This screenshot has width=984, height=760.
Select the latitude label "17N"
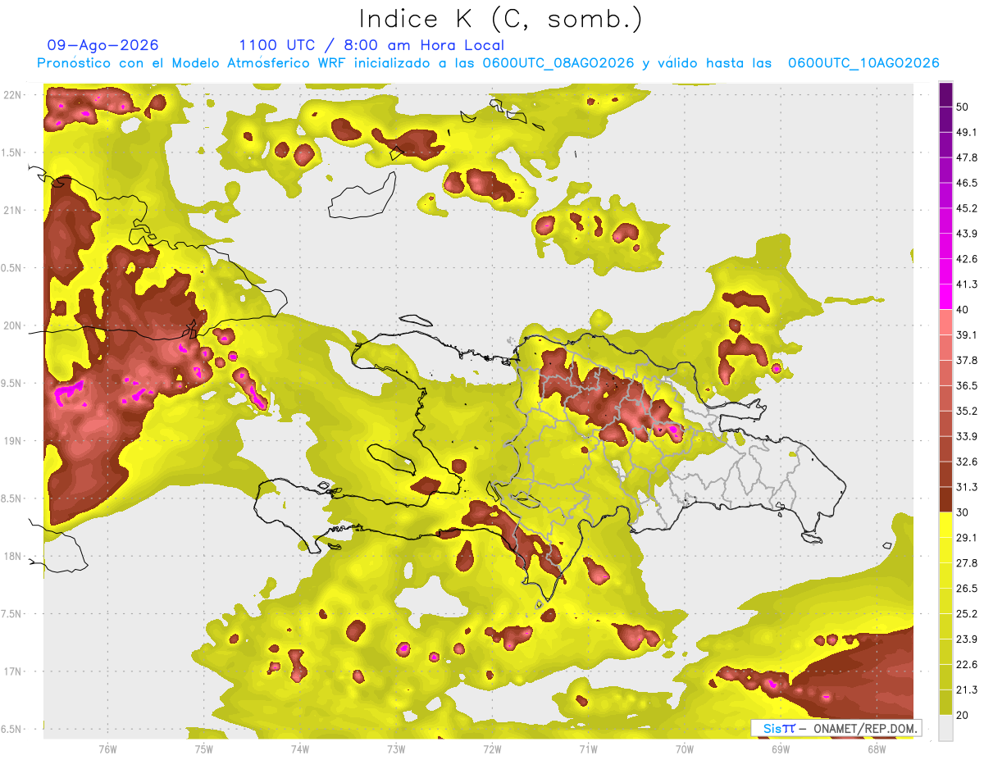coord(12,671)
